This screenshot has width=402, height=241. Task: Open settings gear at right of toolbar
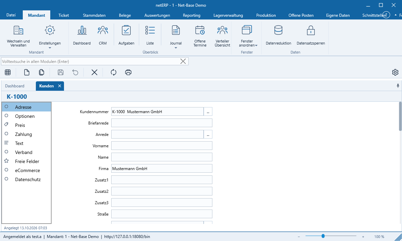[395, 72]
